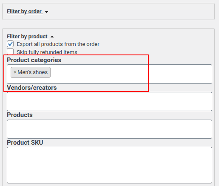Uncheck Export all products from the order
Viewport: 219px width, 186px height.
coord(10,44)
